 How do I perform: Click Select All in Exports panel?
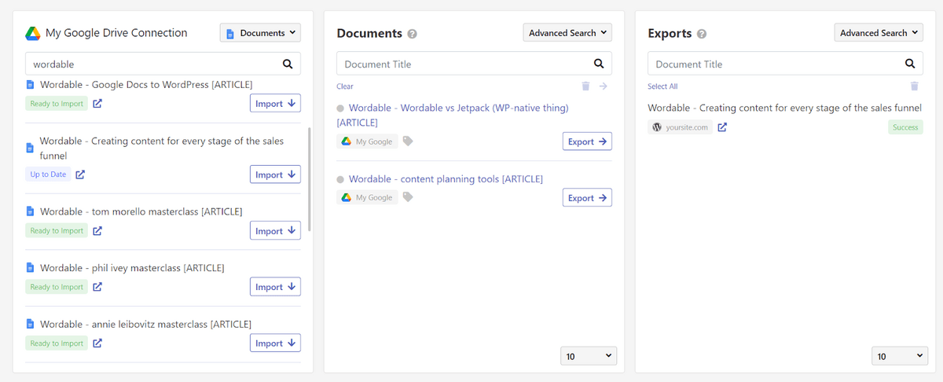pos(662,86)
